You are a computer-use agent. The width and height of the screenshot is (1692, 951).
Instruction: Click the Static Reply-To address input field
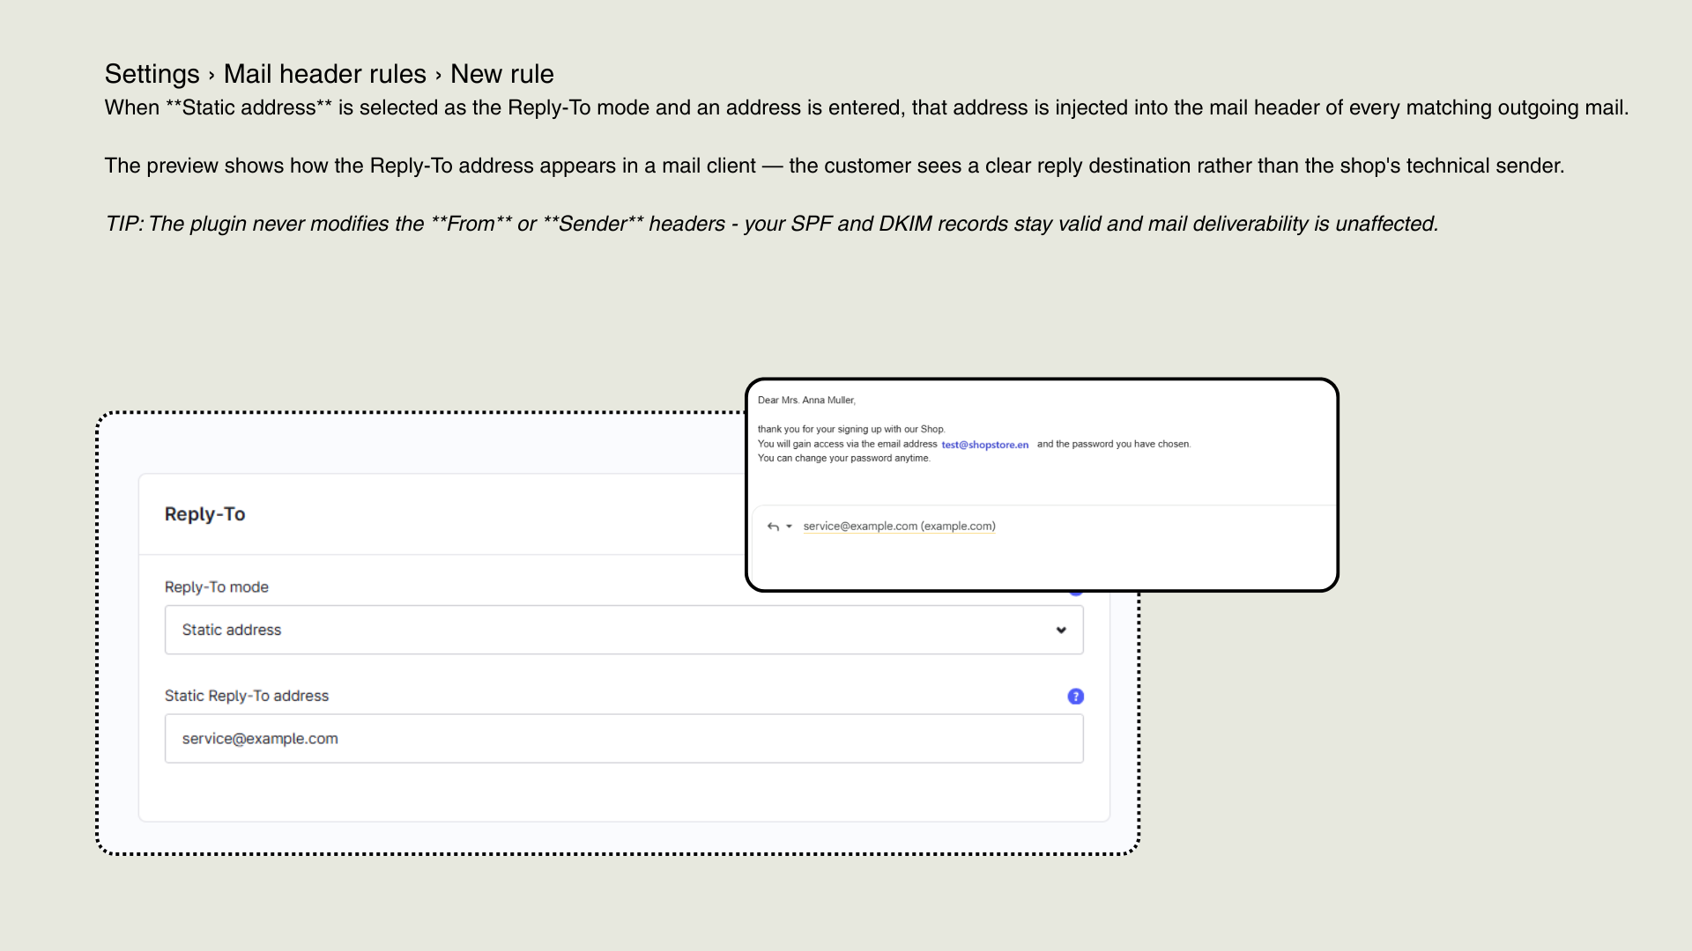(x=624, y=739)
